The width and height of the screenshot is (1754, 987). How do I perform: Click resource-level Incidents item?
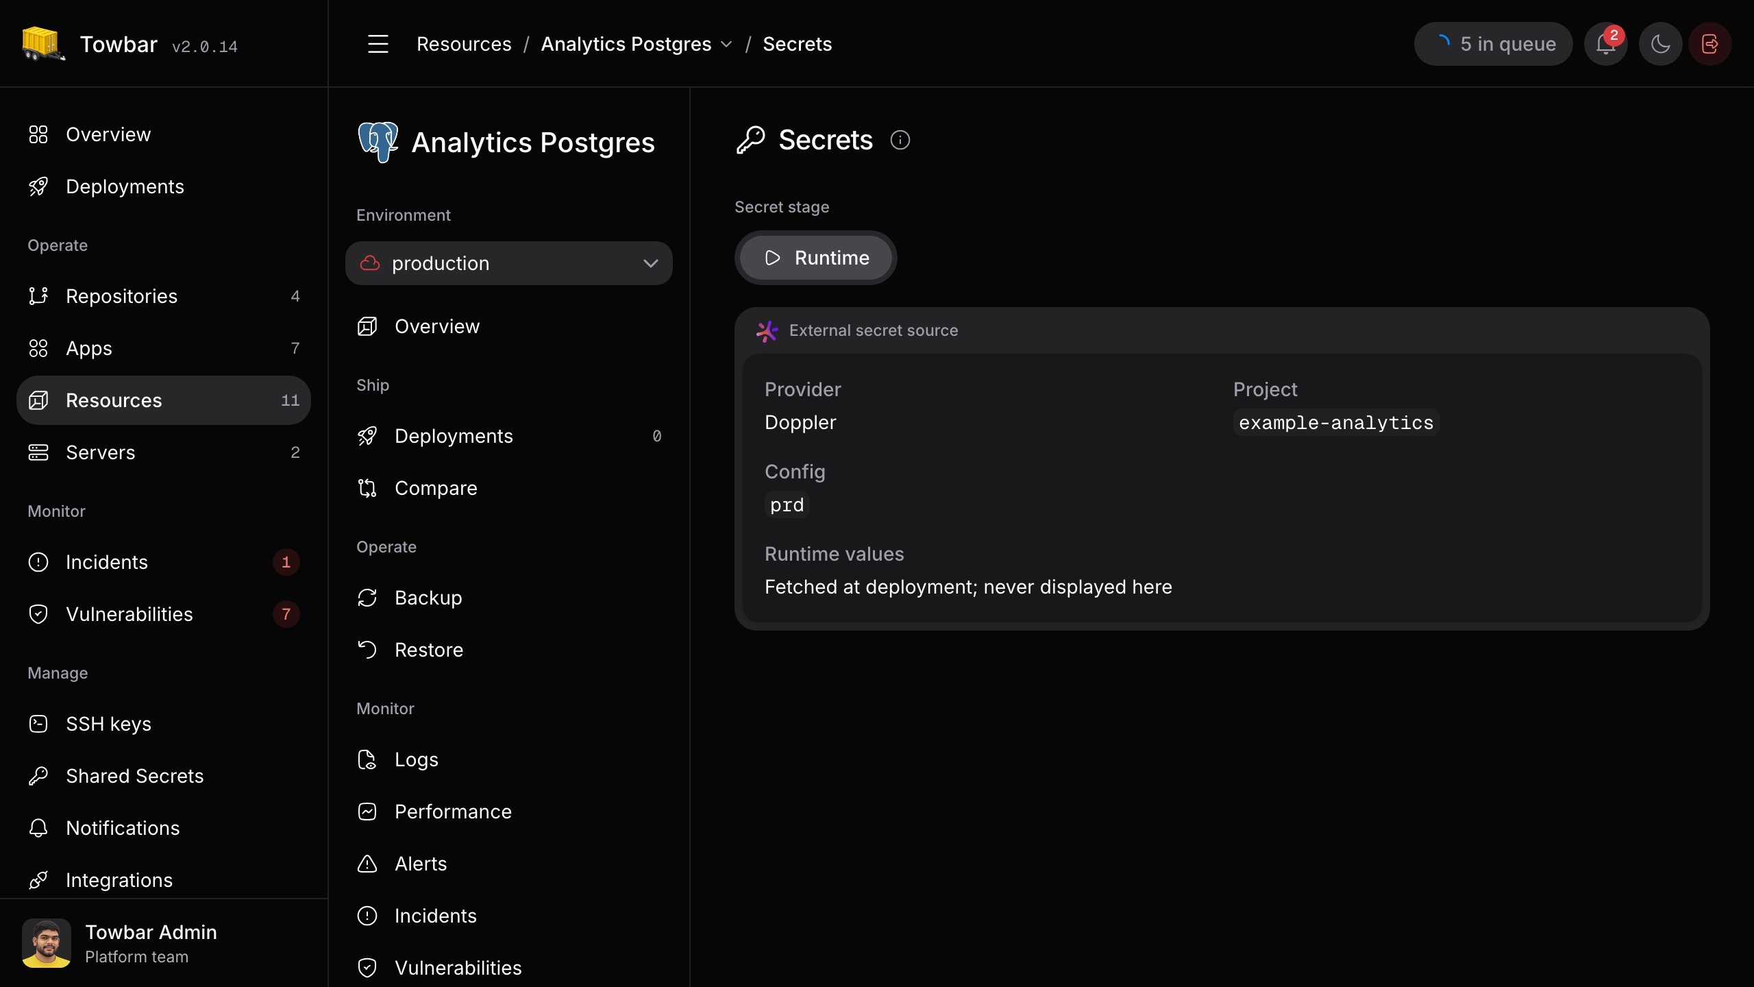point(508,916)
